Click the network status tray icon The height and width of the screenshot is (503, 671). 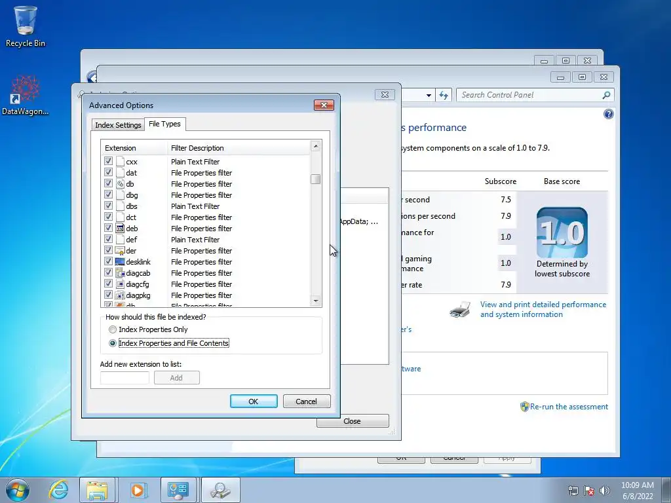pyautogui.click(x=573, y=491)
